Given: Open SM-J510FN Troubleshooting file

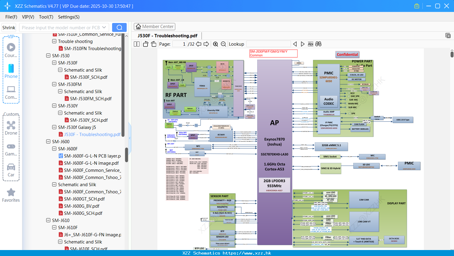Looking at the screenshot, I should pos(92,48).
